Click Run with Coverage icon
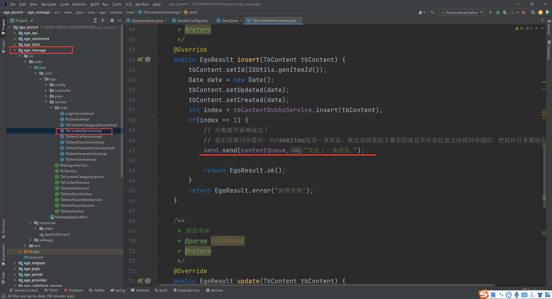Viewport: 552px width, 299px height. (505, 12)
